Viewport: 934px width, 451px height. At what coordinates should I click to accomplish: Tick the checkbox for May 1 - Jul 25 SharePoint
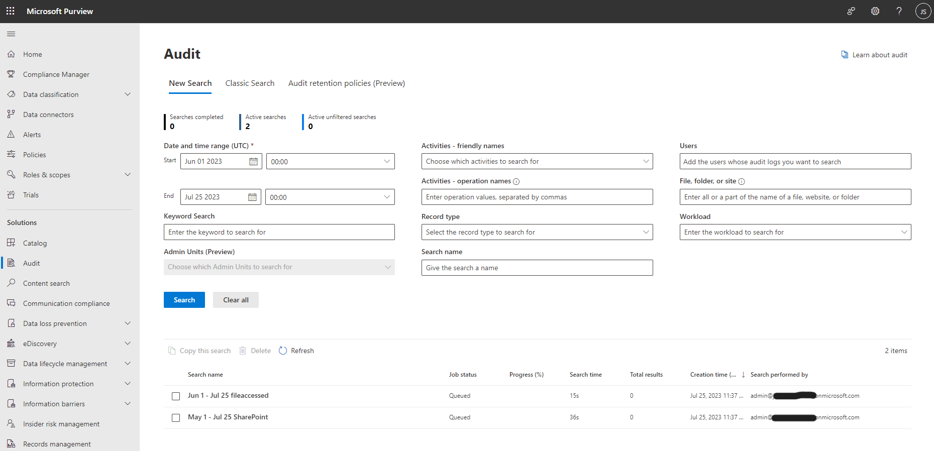point(176,418)
